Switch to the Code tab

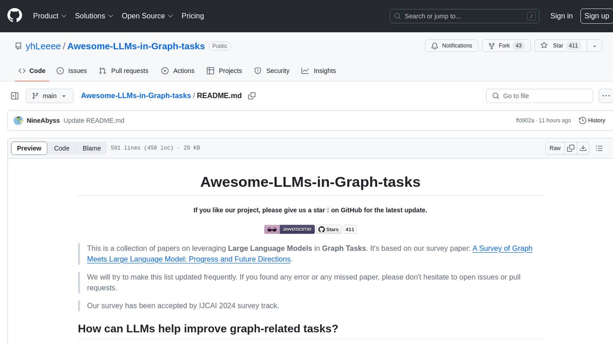point(32,71)
